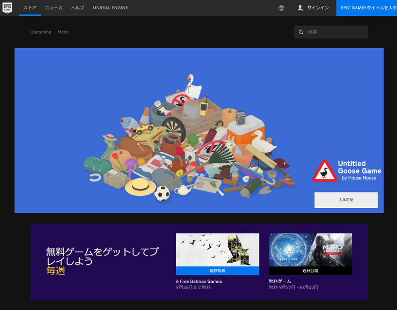Focus the 検索 search field
This screenshot has height=310, width=397.
coord(331,32)
